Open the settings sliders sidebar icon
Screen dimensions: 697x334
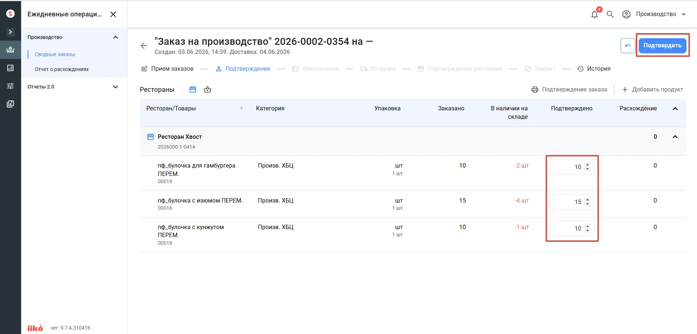[x=11, y=86]
